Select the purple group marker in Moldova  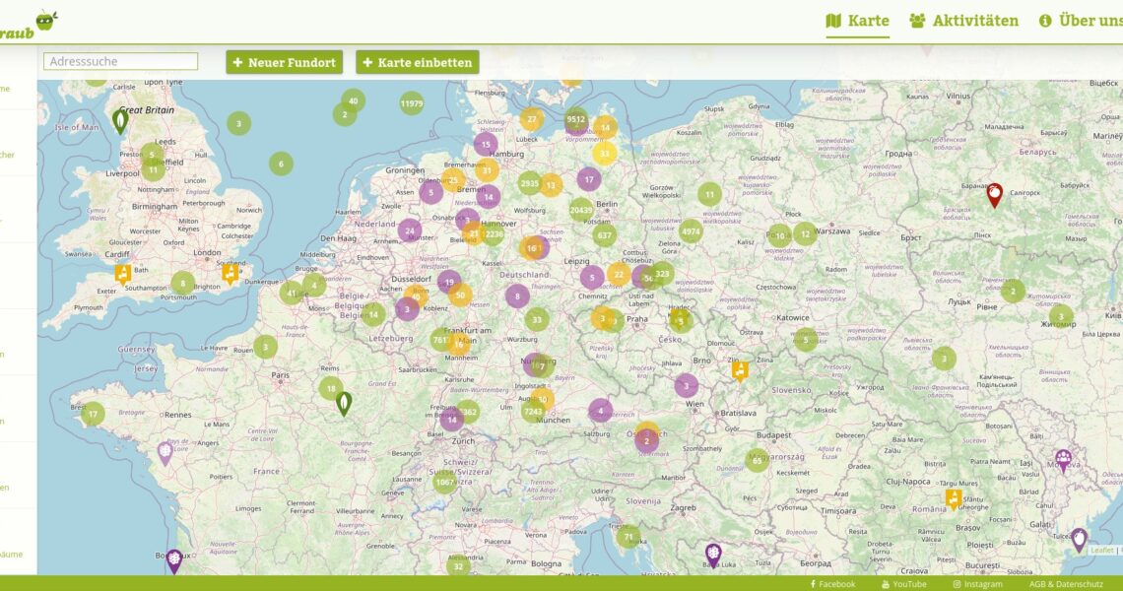1063,459
